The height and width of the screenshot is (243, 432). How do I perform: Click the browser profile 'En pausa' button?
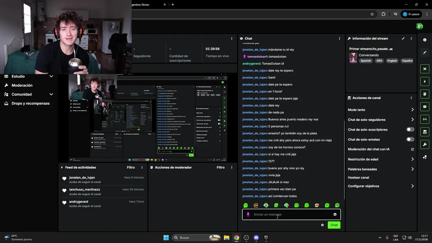(x=411, y=14)
